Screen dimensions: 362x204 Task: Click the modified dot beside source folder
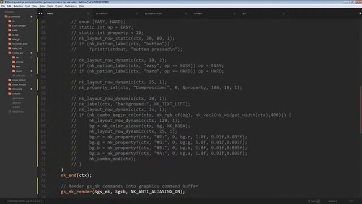(x=31, y=71)
